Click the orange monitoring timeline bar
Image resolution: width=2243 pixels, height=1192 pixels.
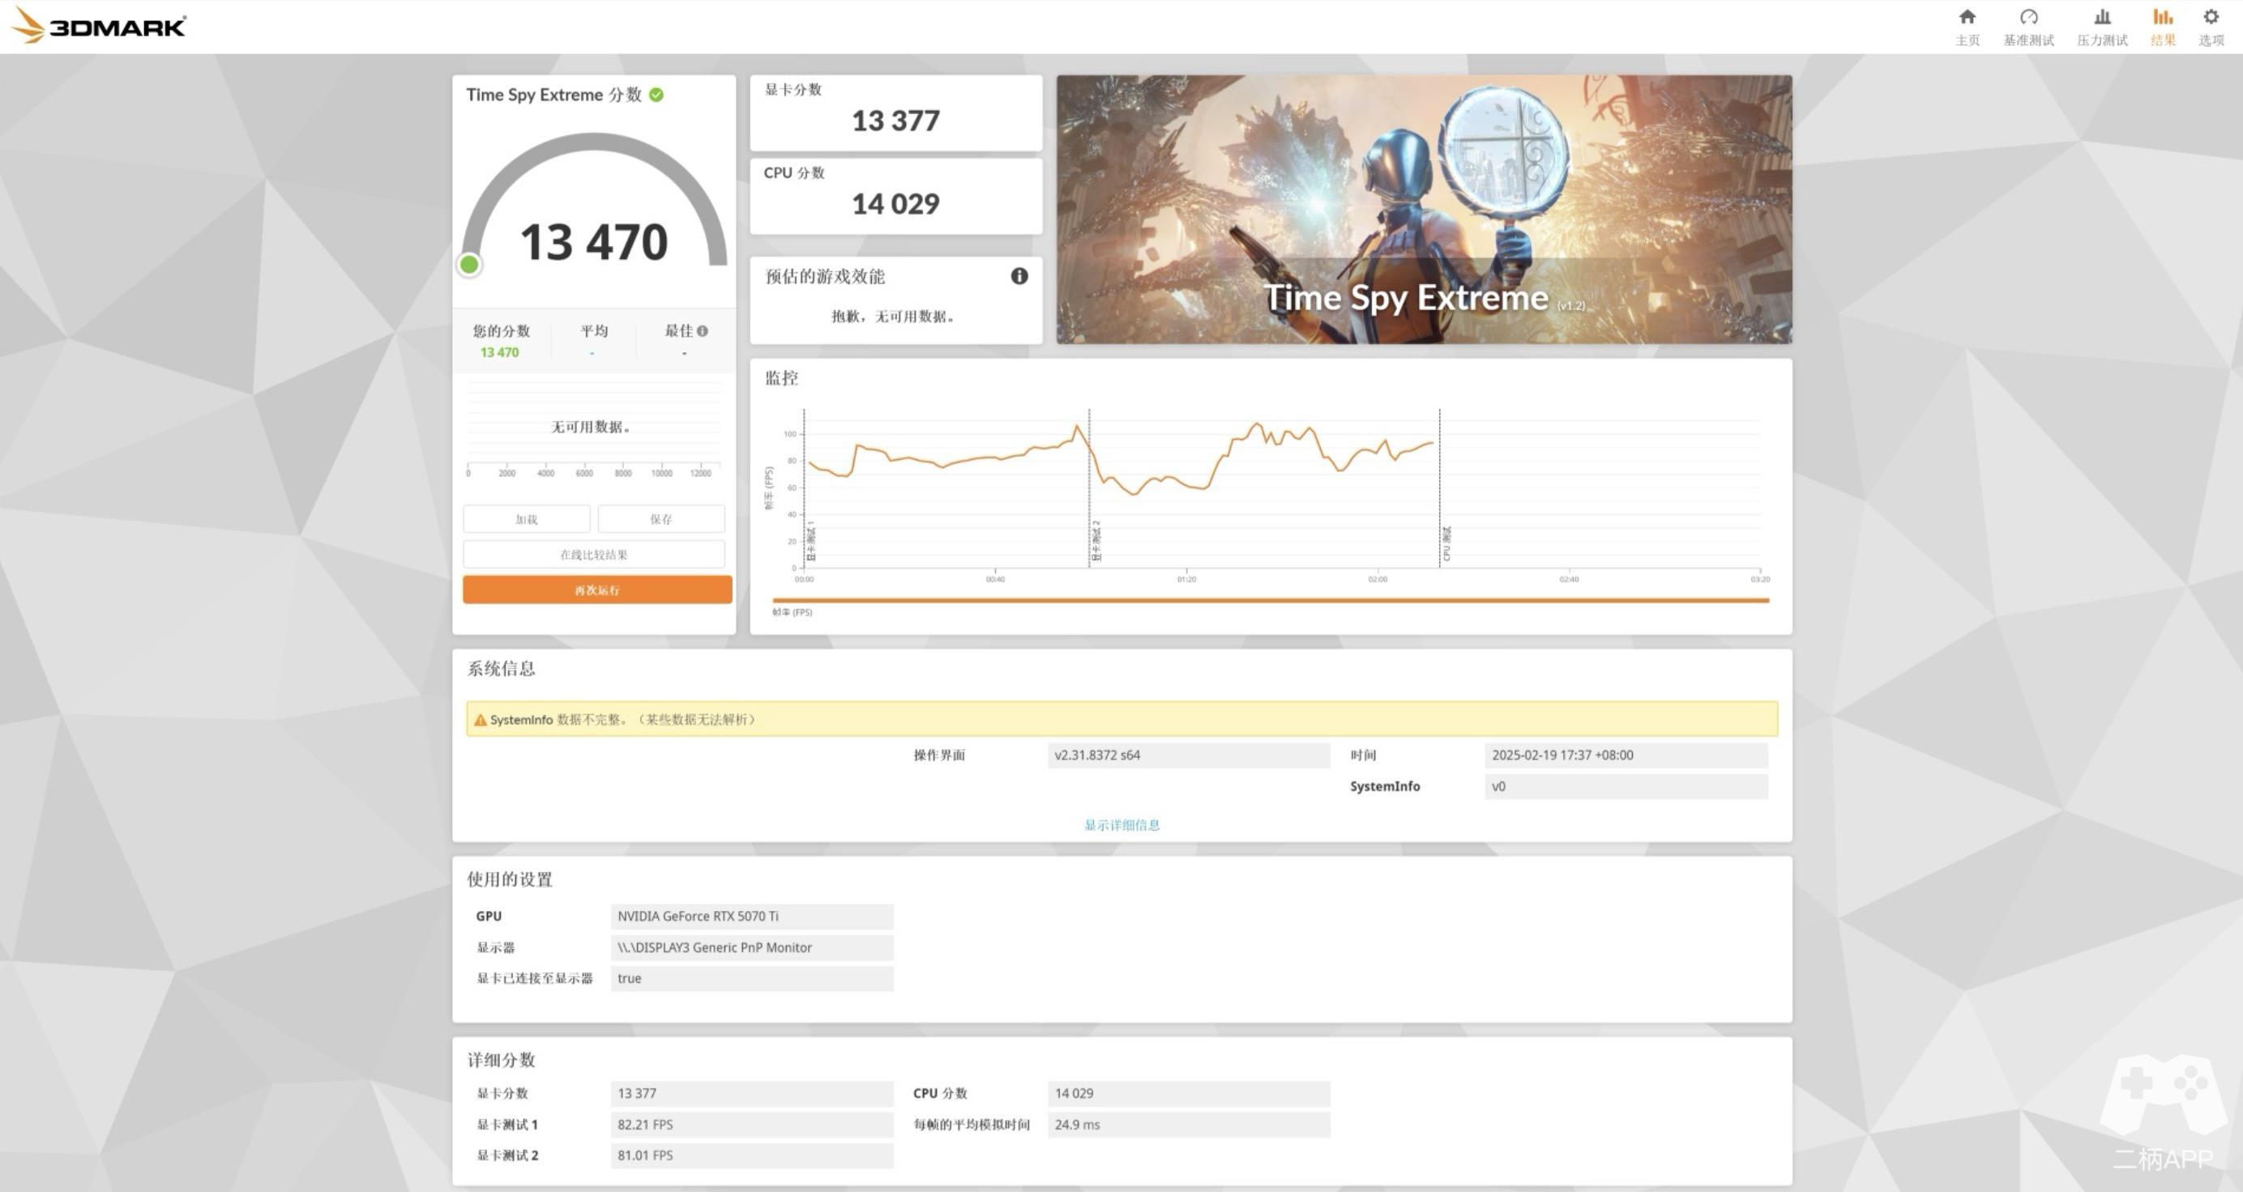(1270, 600)
